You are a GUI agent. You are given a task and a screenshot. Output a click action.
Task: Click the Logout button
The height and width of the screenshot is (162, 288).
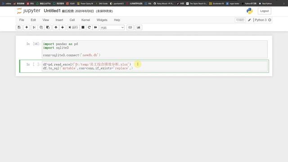point(264,11)
